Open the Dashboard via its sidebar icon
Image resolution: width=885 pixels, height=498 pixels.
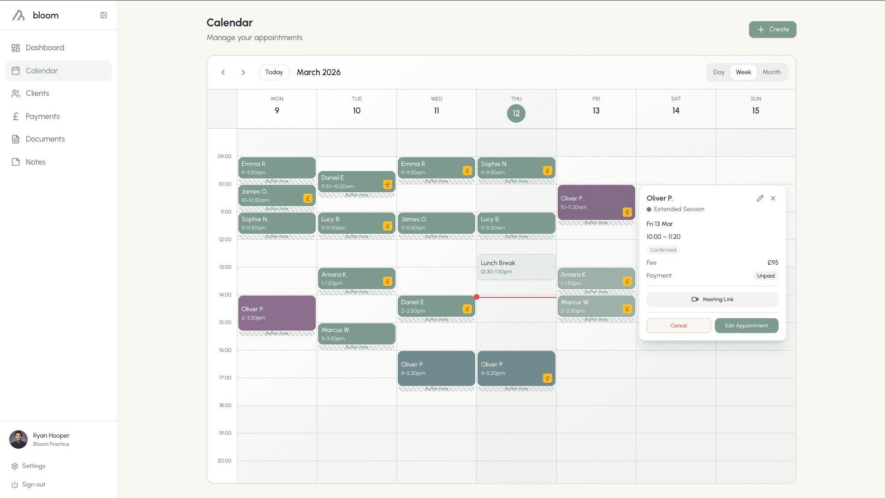pyautogui.click(x=16, y=47)
